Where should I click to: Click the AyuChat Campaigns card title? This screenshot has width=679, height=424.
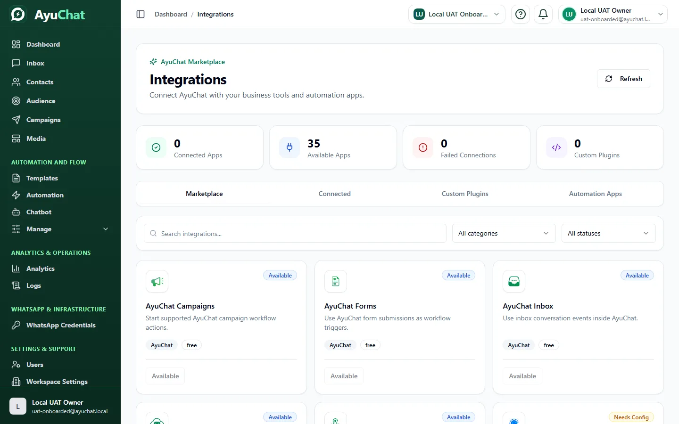(x=180, y=306)
